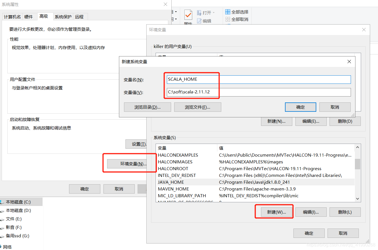Click the 全部选择 (Select all) ribbon icon
The image size is (378, 250).
point(228,12)
